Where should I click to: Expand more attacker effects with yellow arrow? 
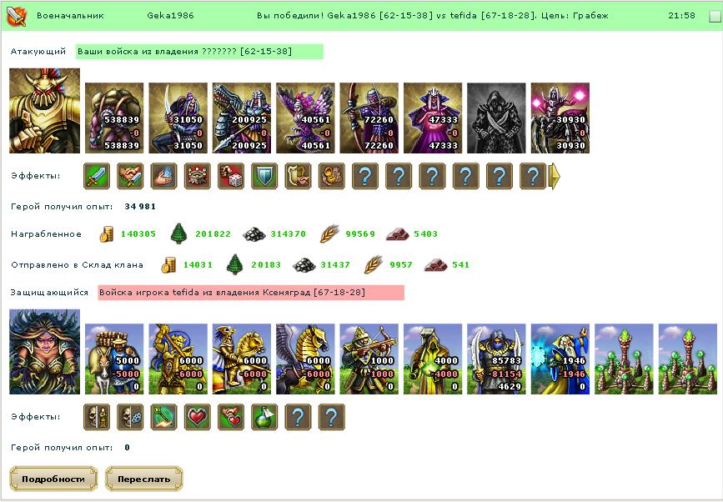[555, 176]
